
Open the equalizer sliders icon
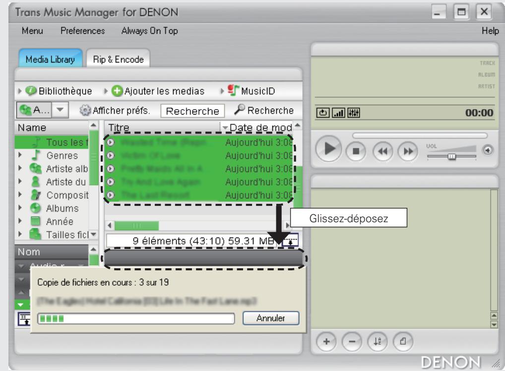353,113
